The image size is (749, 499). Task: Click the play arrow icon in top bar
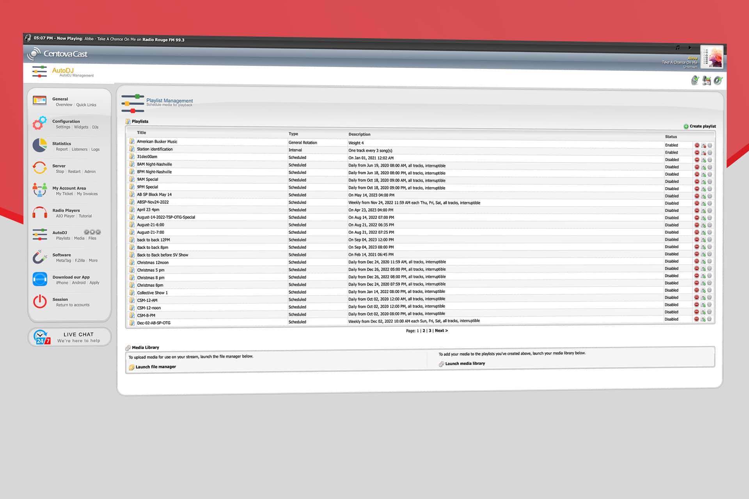[x=690, y=48]
